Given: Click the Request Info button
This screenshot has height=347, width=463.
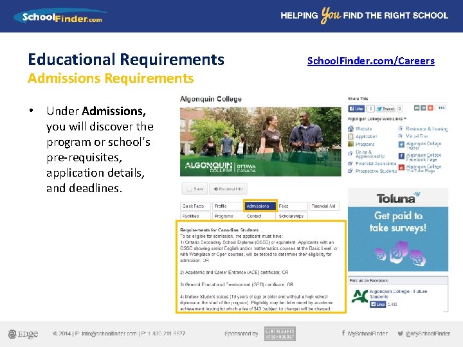Looking at the screenshot, I should coord(228,189).
